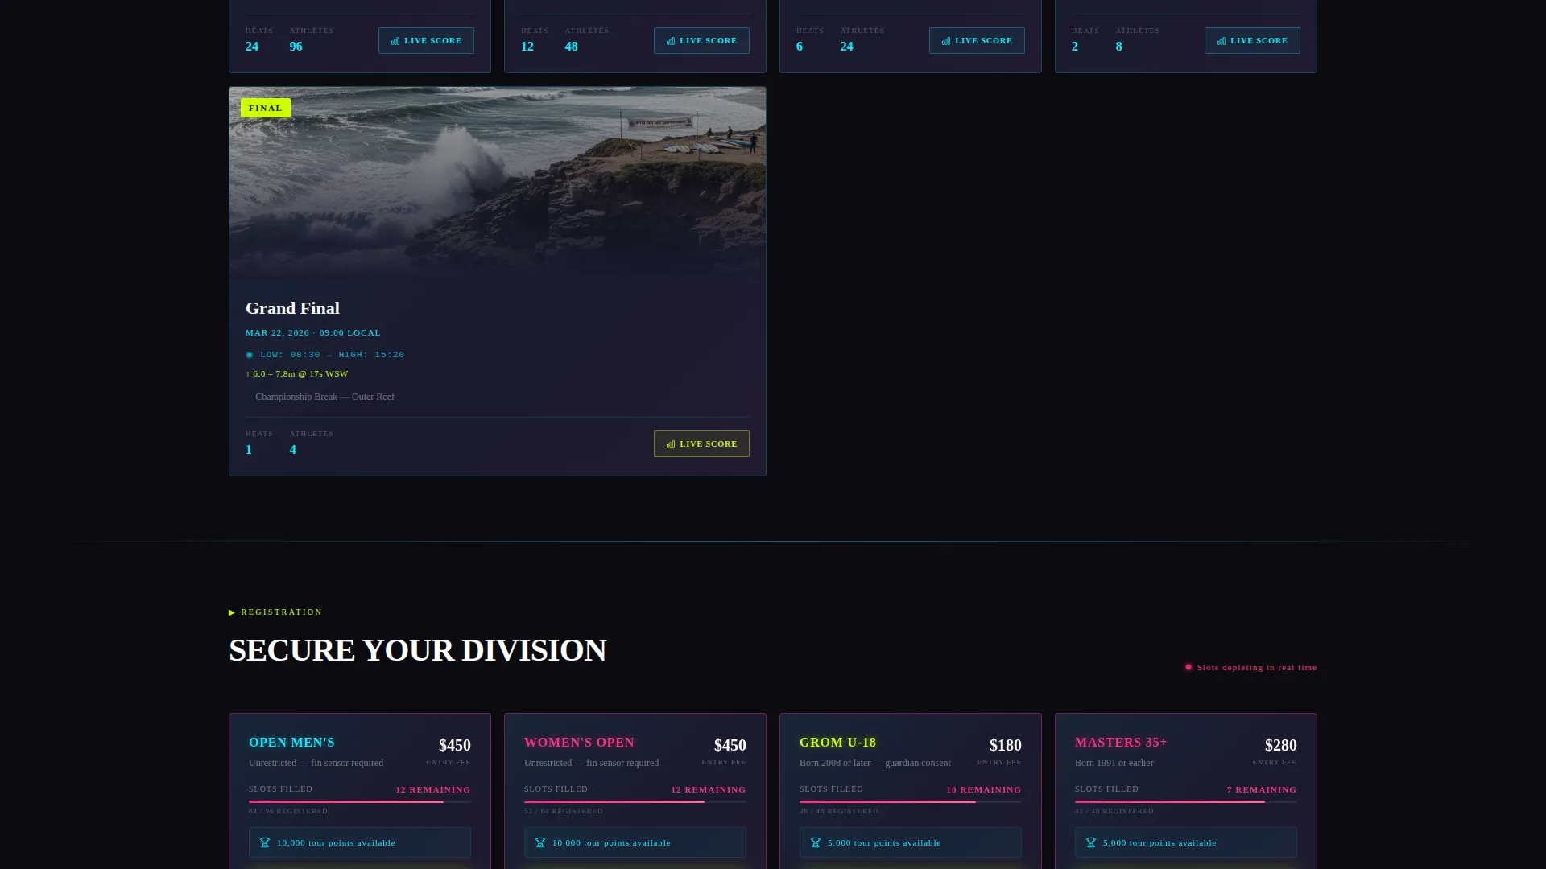Select the Grand Final title

click(x=292, y=308)
